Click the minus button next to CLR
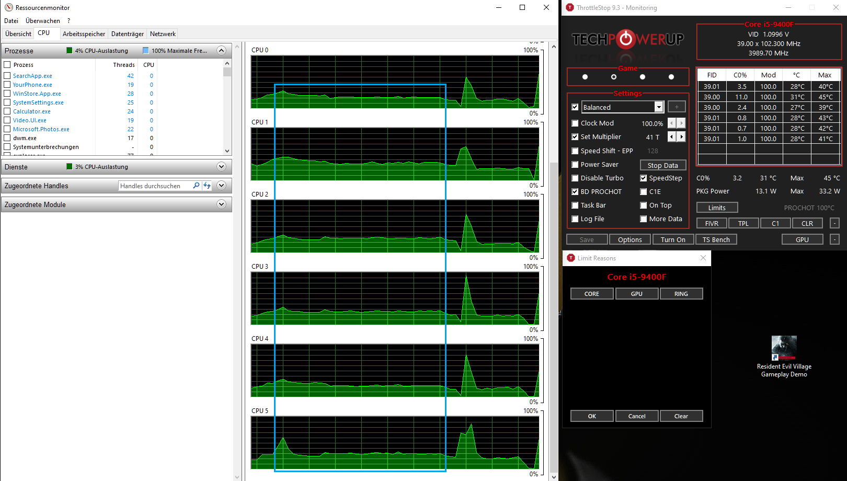 point(835,223)
